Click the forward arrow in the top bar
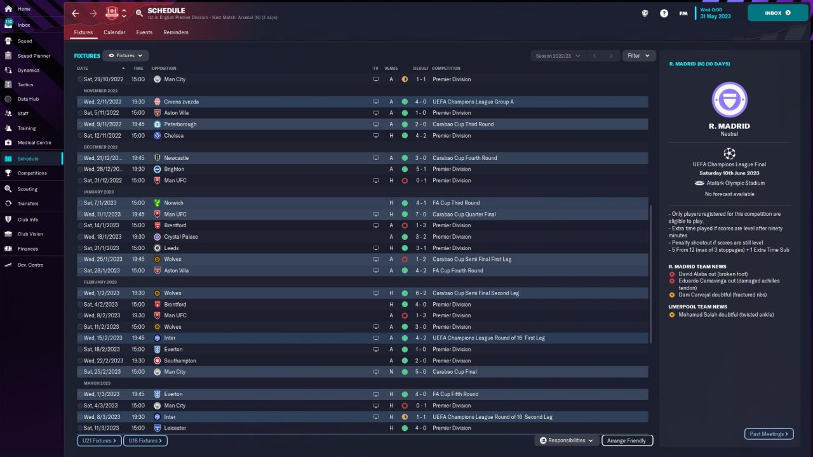Screen dimensions: 813x457 coord(93,13)
